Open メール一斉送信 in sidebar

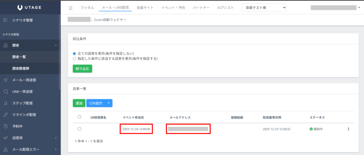coord(24,80)
